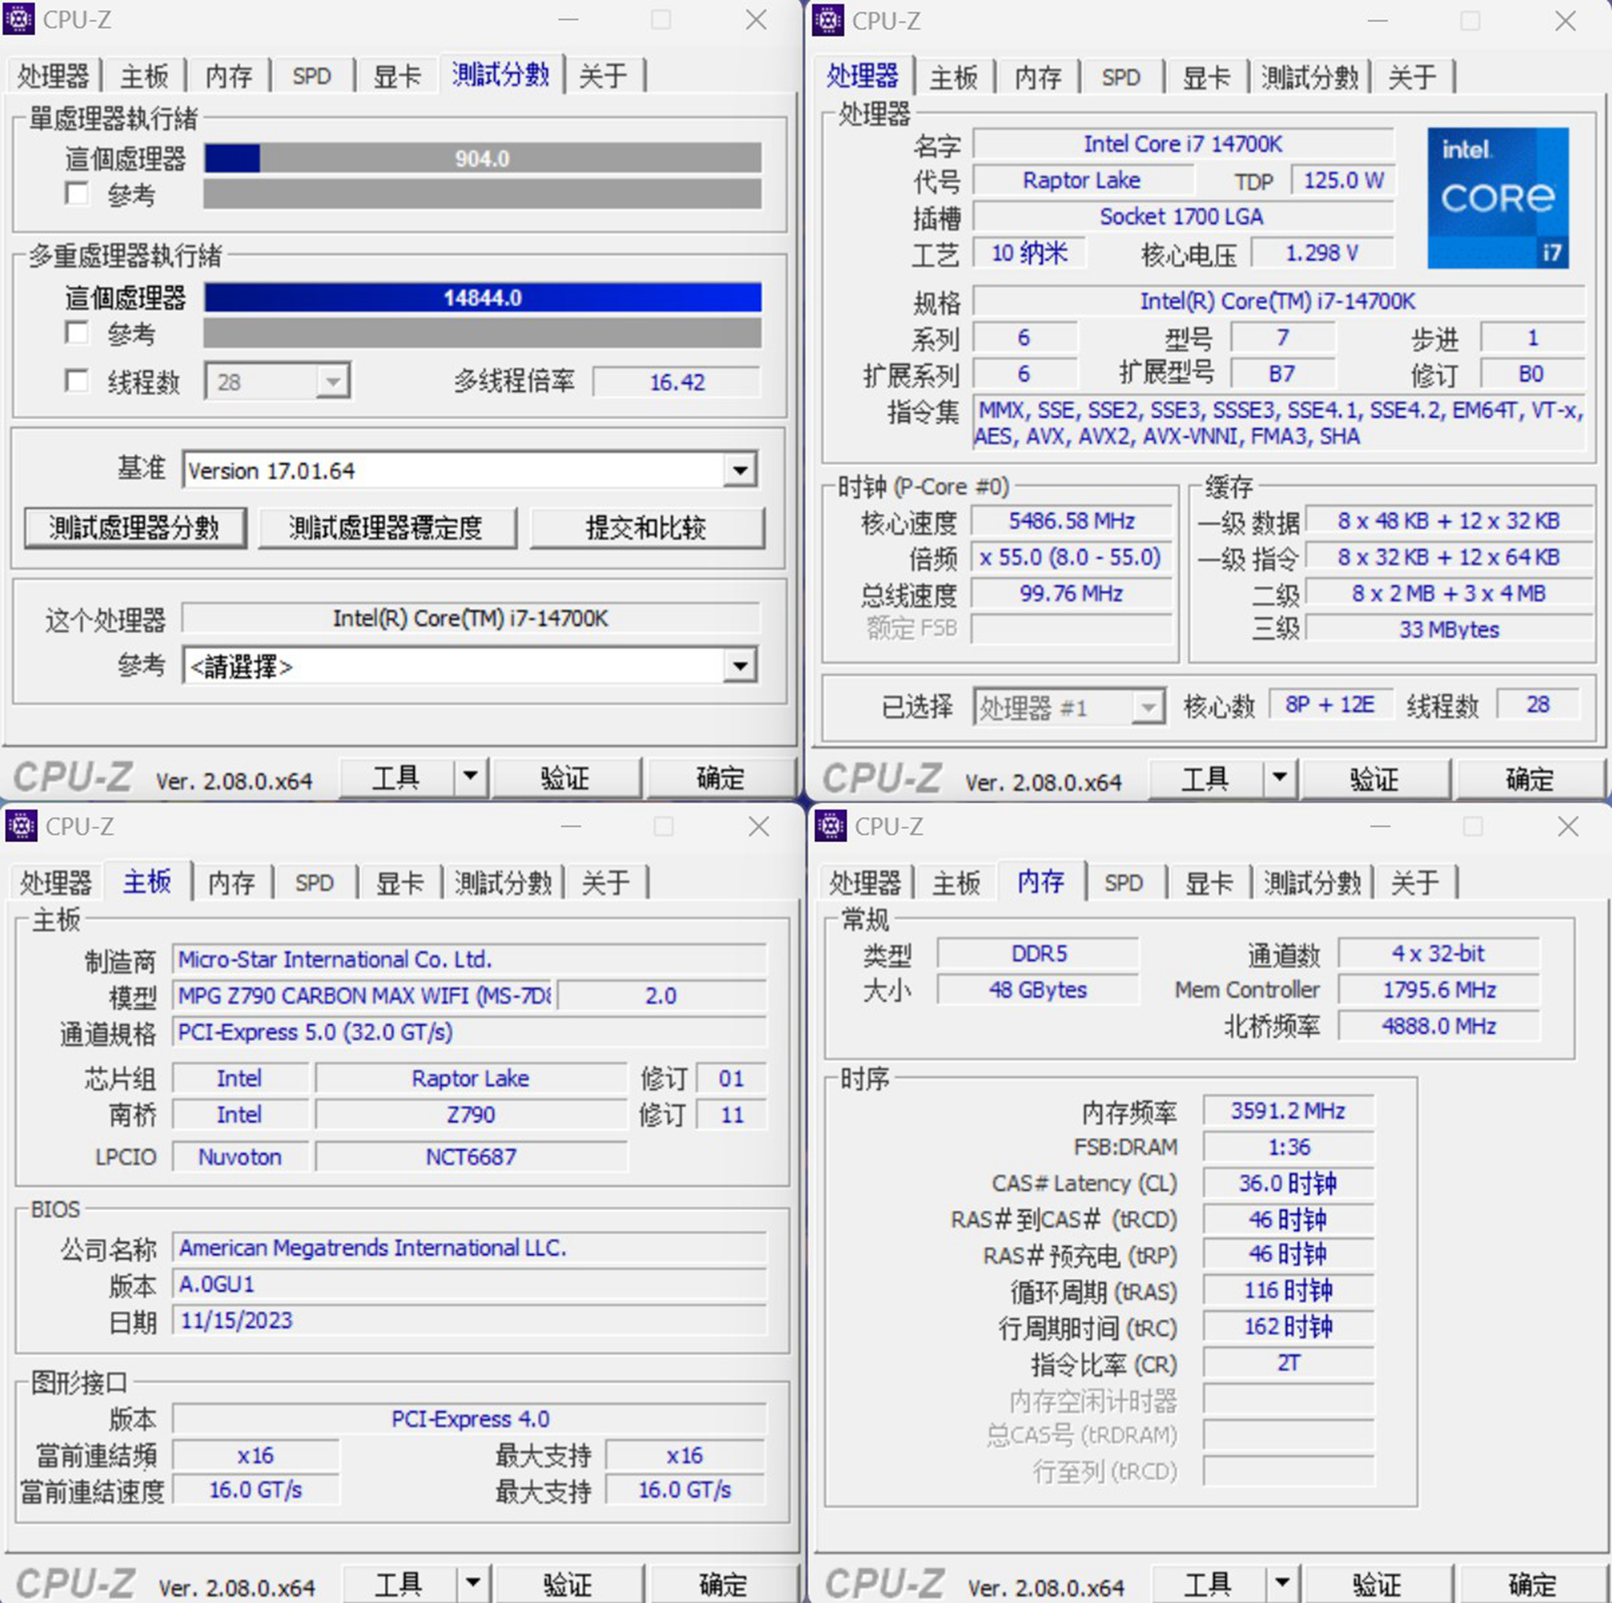
Task: Enable 參考 checkbox under single-thread section
Action: pos(77,194)
